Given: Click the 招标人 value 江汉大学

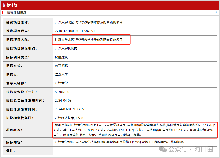Looking at the screenshot, I should pyautogui.click(x=61, y=74).
